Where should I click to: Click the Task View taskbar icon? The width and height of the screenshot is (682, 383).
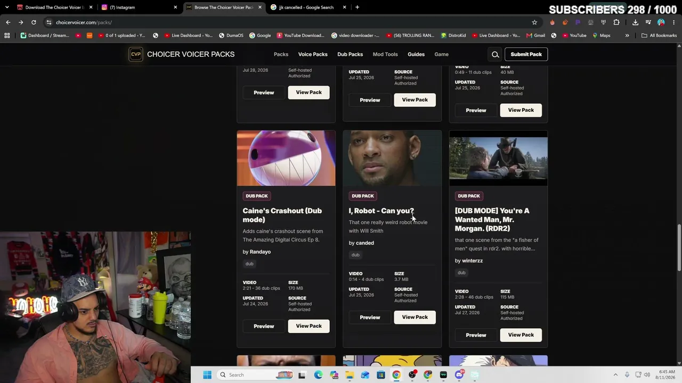[302, 375]
